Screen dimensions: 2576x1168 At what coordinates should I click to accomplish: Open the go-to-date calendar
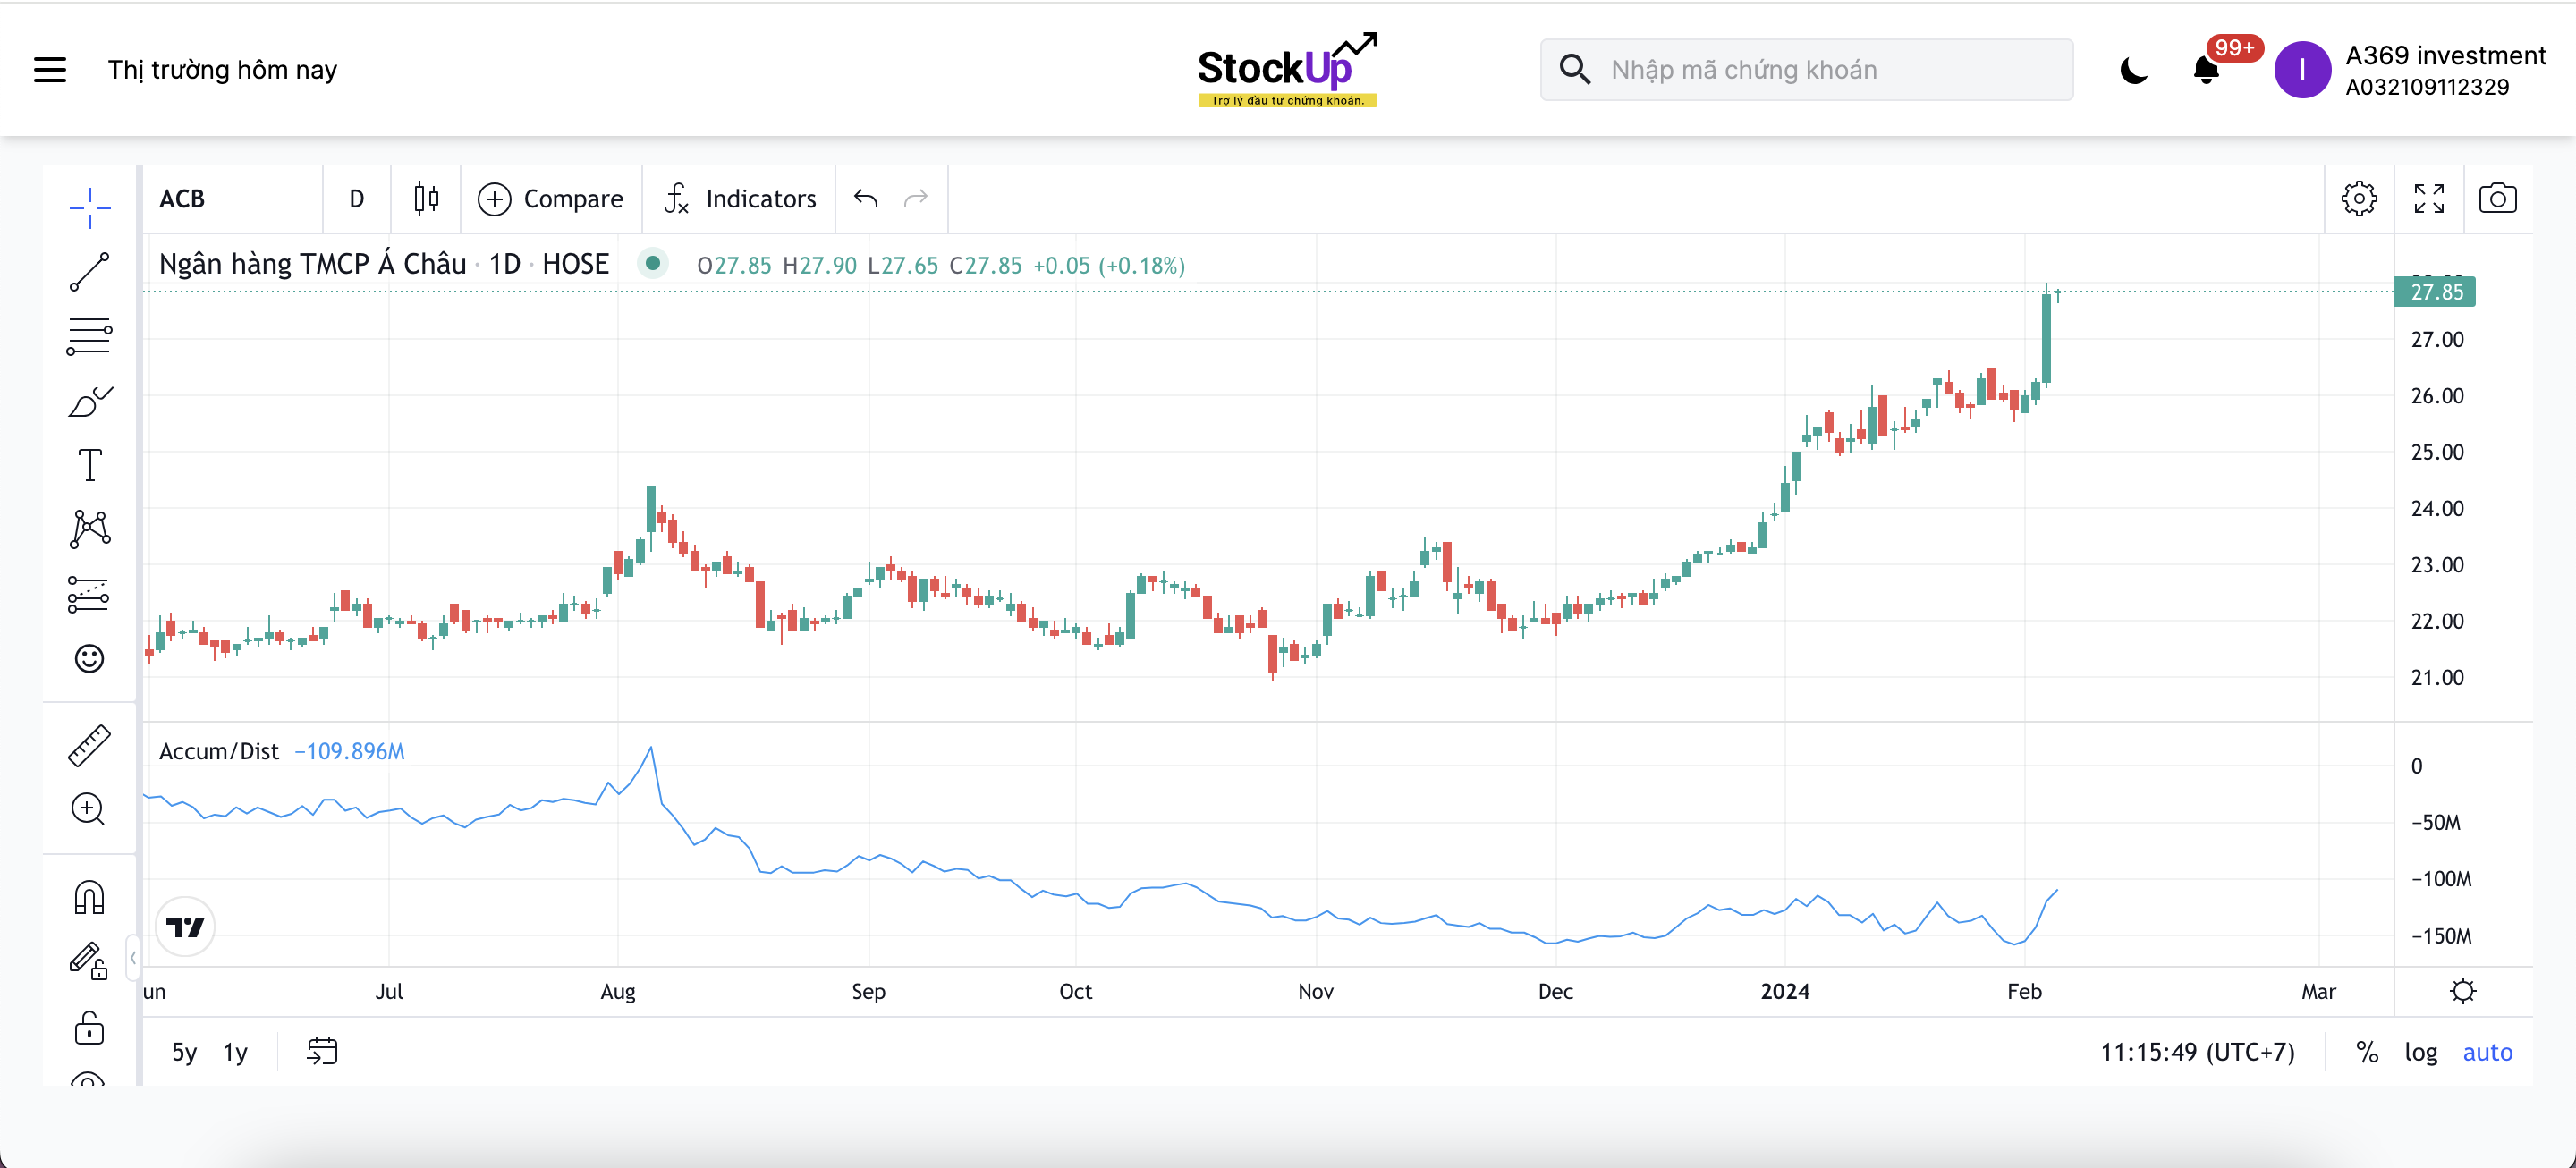click(x=322, y=1052)
